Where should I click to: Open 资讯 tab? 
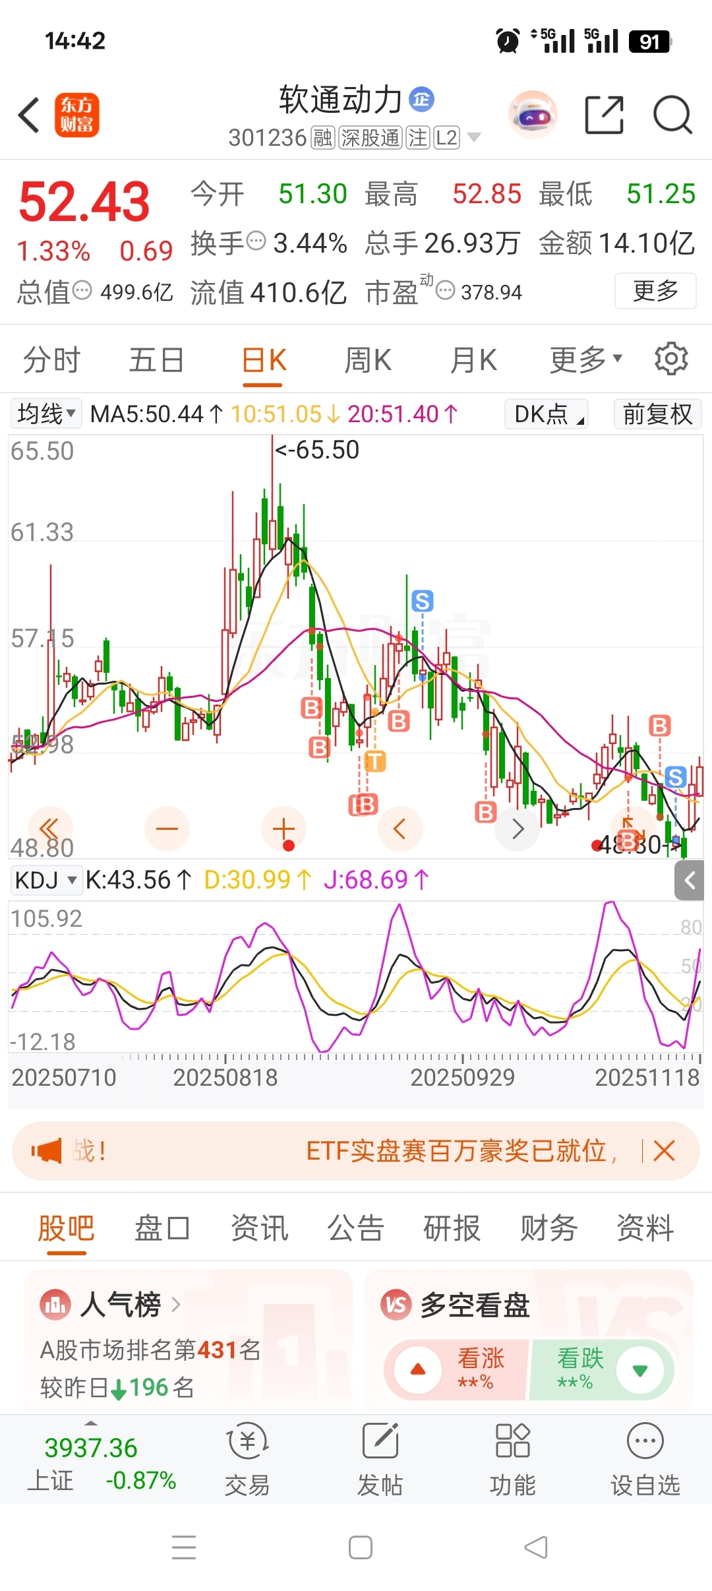(x=259, y=1228)
